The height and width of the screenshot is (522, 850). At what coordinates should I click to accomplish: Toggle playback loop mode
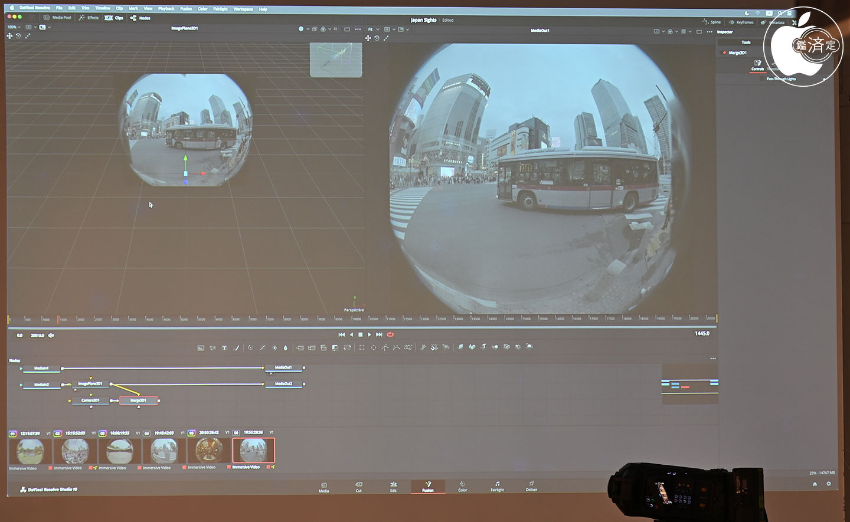tap(391, 334)
